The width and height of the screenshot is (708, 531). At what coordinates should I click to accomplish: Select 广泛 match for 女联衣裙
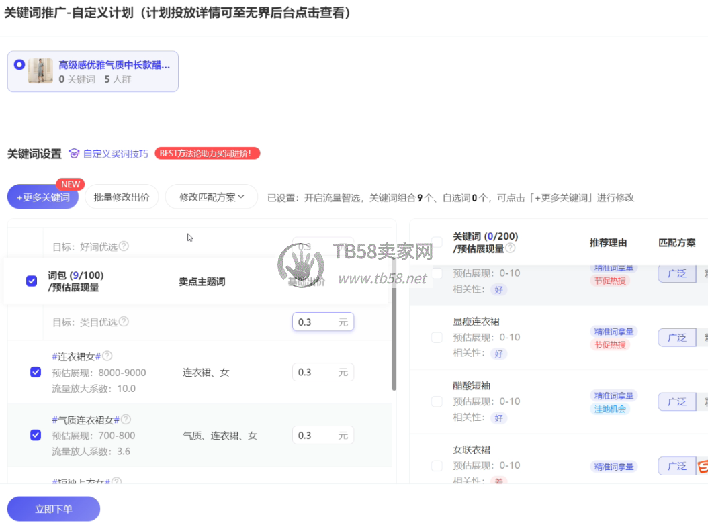pos(676,466)
